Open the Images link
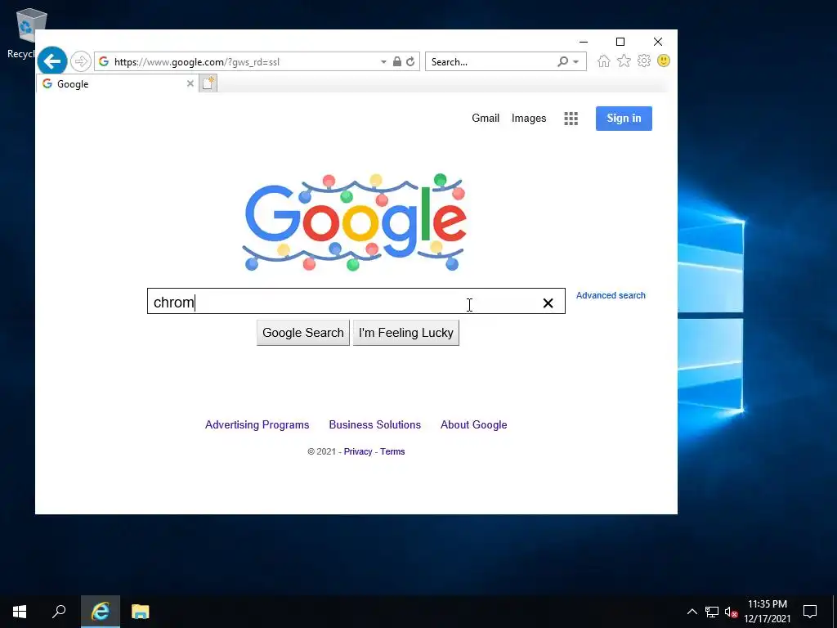Image resolution: width=837 pixels, height=628 pixels. pyautogui.click(x=529, y=118)
